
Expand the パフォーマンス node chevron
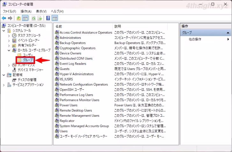point(9,65)
